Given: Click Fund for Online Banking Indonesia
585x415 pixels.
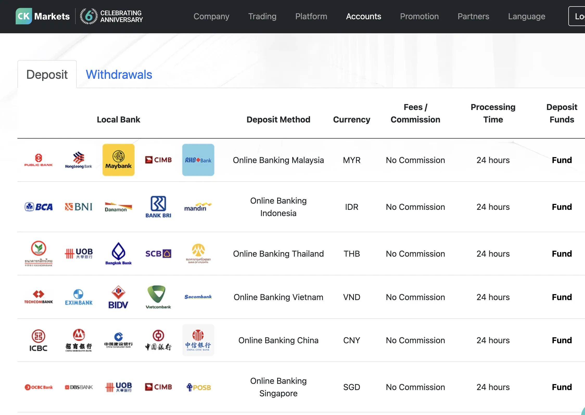Looking at the screenshot, I should 562,207.
